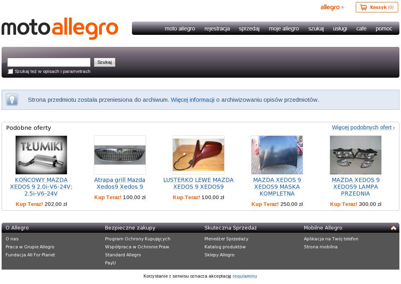Open the moje allegro menu item
This screenshot has width=401, height=284.
(284, 28)
